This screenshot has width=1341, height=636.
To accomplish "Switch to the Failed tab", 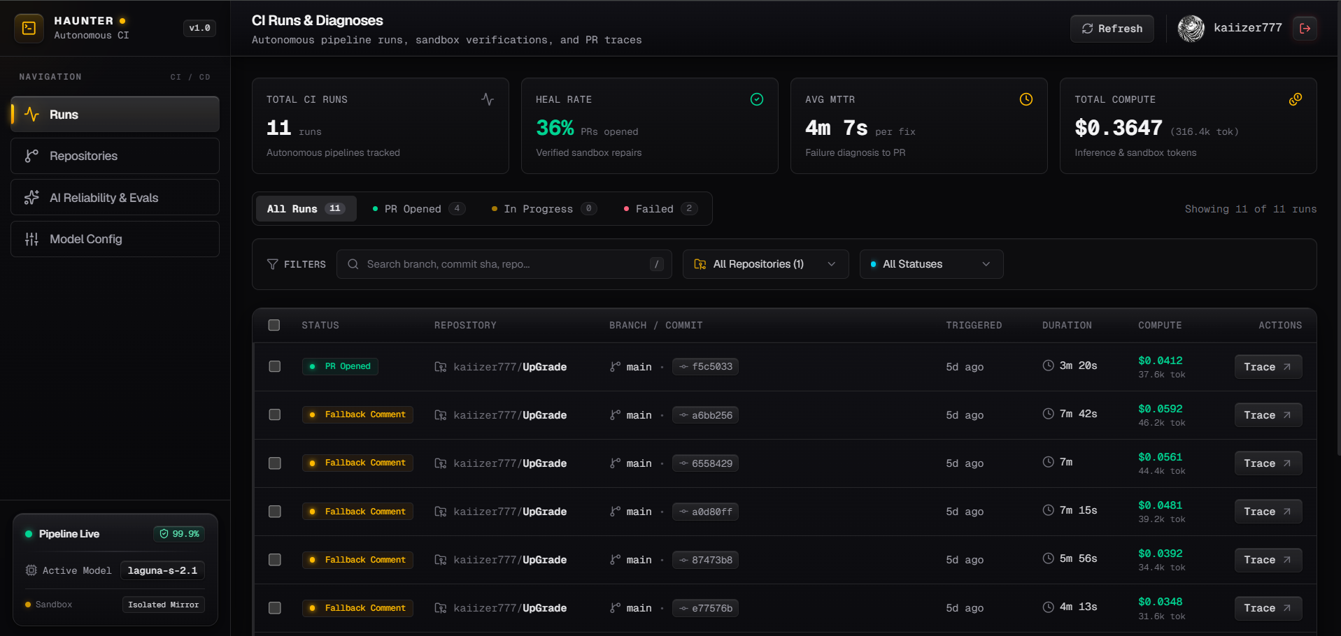I will (660, 209).
